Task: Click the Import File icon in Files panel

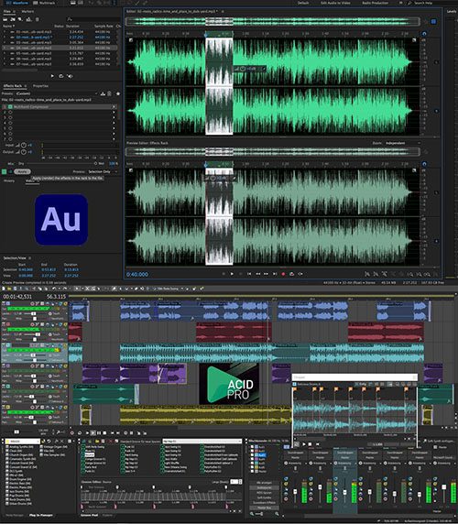Action: click(13, 19)
